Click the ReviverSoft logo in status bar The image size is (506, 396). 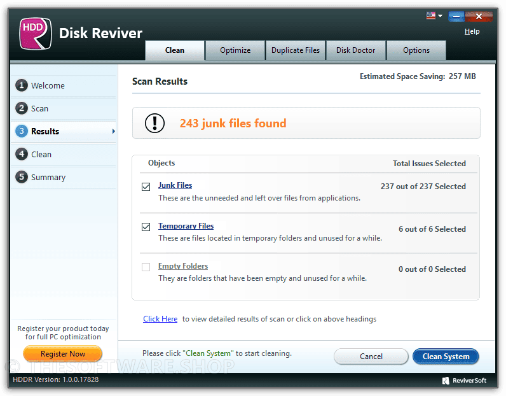click(x=464, y=381)
